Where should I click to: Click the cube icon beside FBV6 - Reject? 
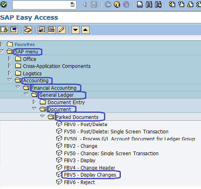[x=59, y=182]
